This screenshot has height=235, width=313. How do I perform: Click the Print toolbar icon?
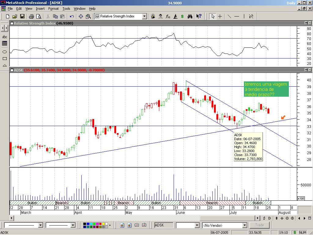click(x=30, y=16)
